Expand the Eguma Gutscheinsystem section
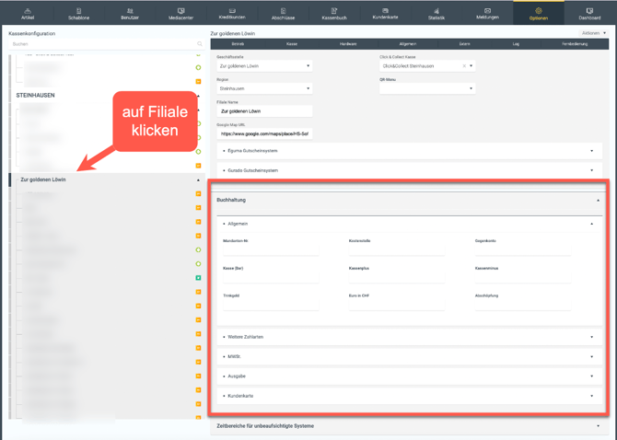This screenshot has height=440, width=617. click(x=408, y=151)
